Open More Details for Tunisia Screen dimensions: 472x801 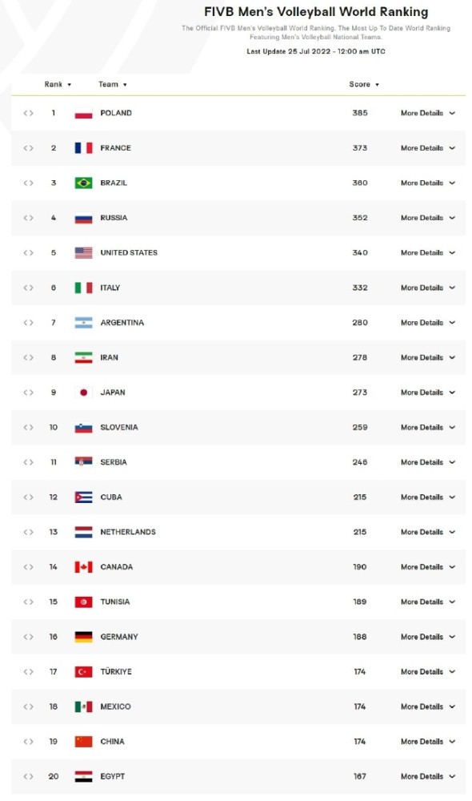(428, 602)
